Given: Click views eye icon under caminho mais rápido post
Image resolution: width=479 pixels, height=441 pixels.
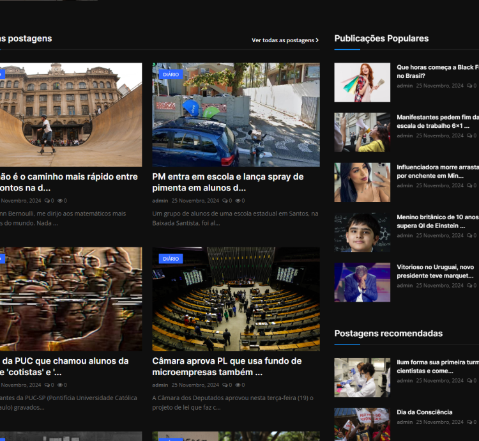Looking at the screenshot, I should coord(60,201).
